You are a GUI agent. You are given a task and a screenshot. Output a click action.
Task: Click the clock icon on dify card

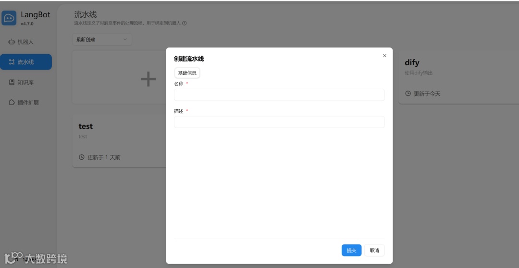(x=408, y=93)
